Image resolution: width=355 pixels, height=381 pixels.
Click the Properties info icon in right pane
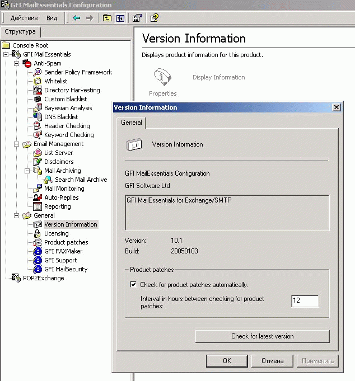pyautogui.click(x=163, y=77)
